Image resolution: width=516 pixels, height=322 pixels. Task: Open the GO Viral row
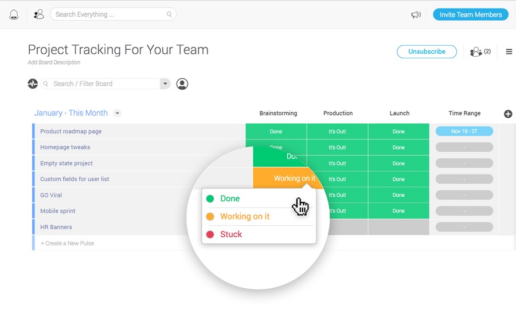point(51,195)
